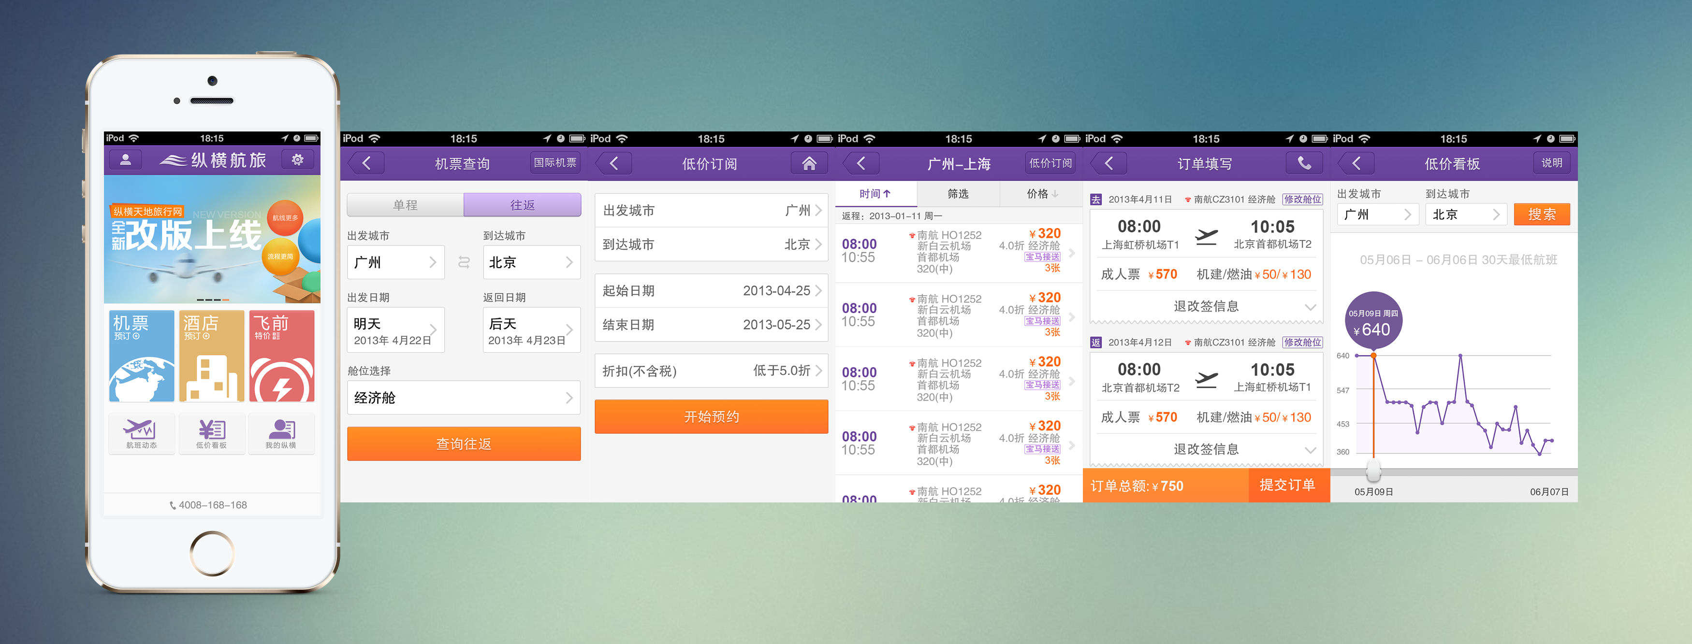
Task: Tap phone call icon on 订单填写
Action: [1304, 163]
